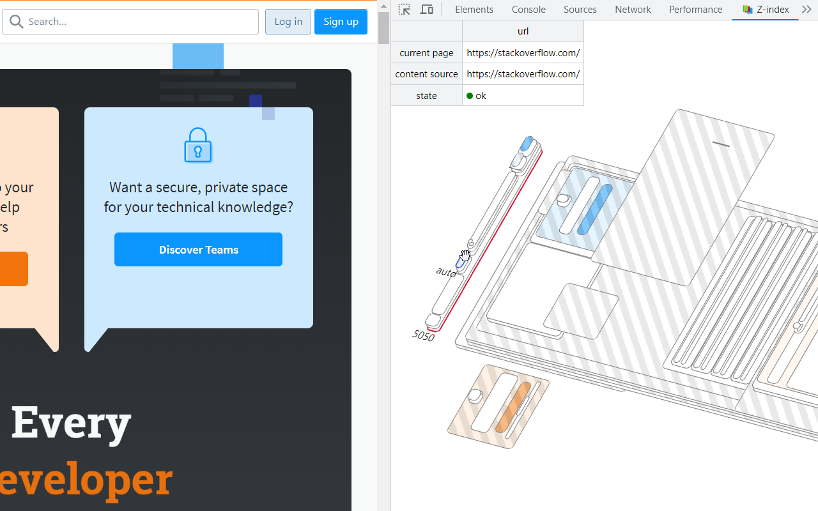Focus the Search input field

(x=141, y=22)
